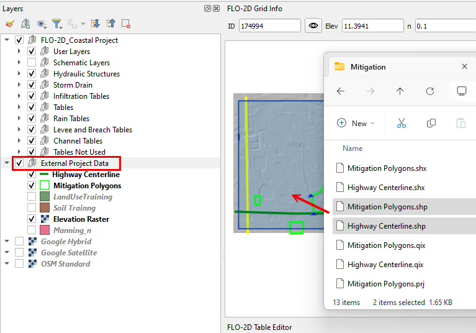
Task: Click the eye button in Grid Info
Action: 313,26
